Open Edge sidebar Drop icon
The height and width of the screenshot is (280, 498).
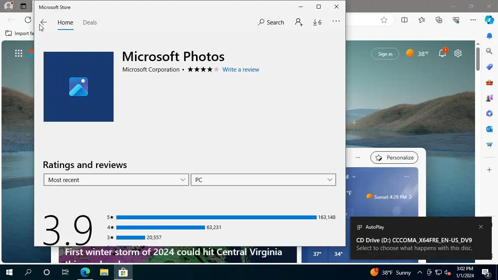click(x=489, y=145)
